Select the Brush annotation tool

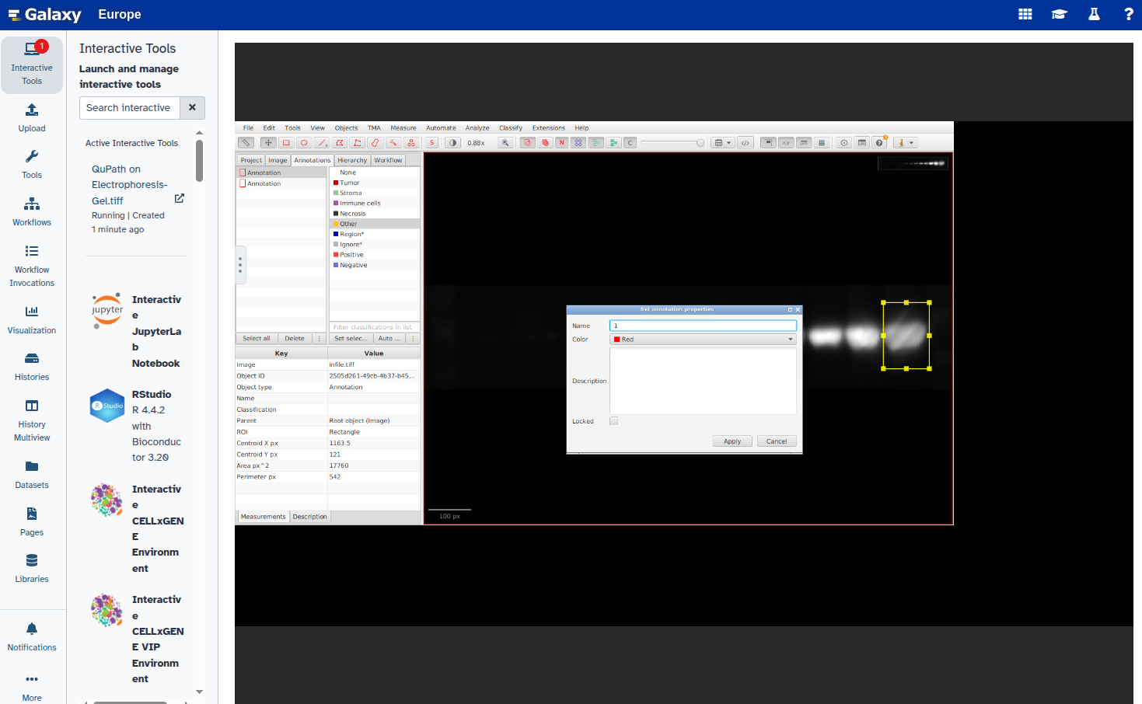click(x=375, y=143)
